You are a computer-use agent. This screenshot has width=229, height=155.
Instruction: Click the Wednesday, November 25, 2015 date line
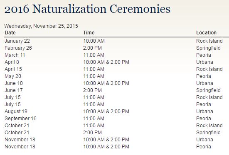41,26
